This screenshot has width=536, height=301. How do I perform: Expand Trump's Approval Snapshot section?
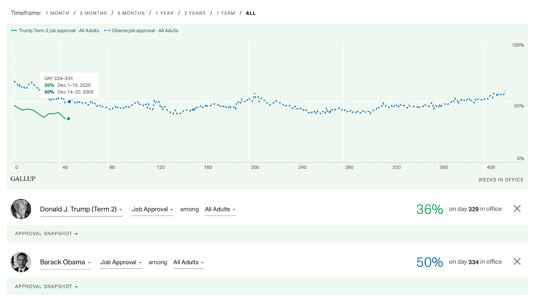46,233
